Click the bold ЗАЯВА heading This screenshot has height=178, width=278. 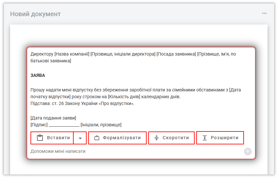pos(38,75)
